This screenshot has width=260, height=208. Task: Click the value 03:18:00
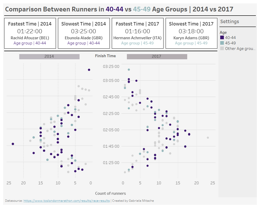click(x=191, y=31)
